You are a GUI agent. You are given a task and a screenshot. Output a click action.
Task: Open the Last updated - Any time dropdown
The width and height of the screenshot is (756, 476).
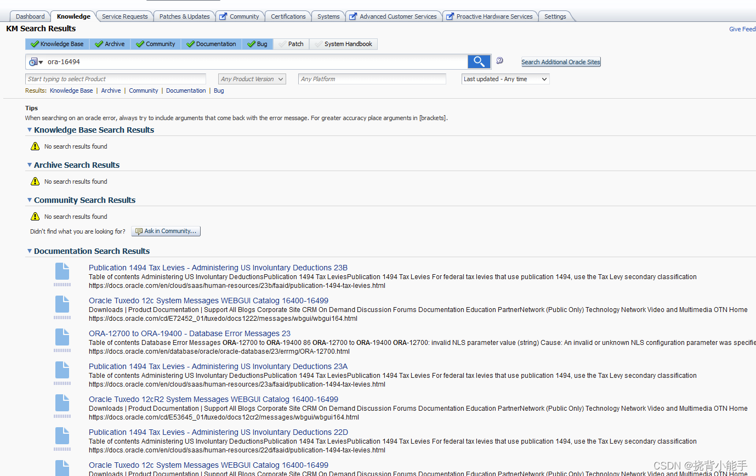505,79
